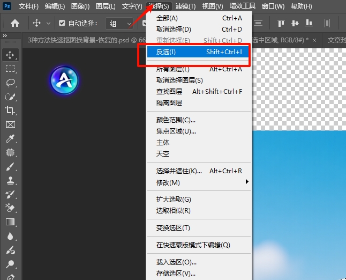Select the Gradient tool
The image size is (346, 280).
[10, 222]
